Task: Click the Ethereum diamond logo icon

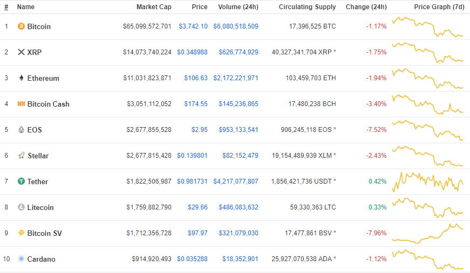Action: [22, 78]
